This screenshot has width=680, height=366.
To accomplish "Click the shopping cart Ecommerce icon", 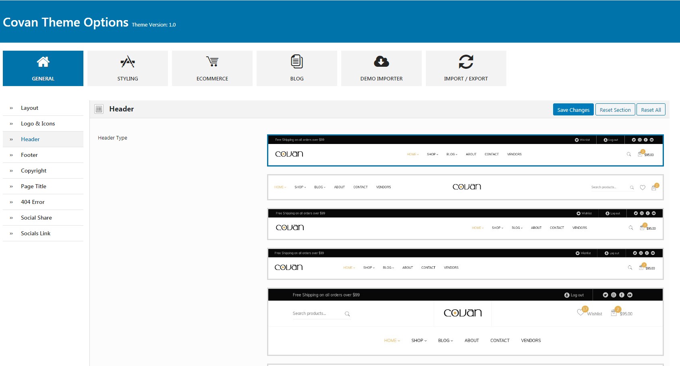I will click(212, 62).
